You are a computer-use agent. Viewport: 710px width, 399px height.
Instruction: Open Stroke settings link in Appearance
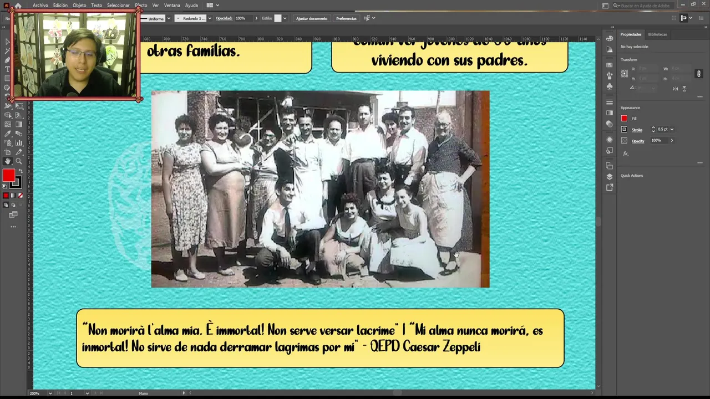click(637, 130)
